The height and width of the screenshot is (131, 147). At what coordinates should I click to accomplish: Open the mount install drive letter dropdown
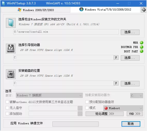click(137, 96)
